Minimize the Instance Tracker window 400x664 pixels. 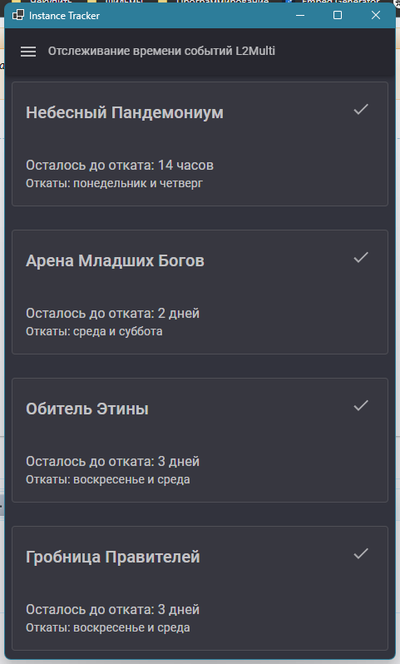pos(300,15)
